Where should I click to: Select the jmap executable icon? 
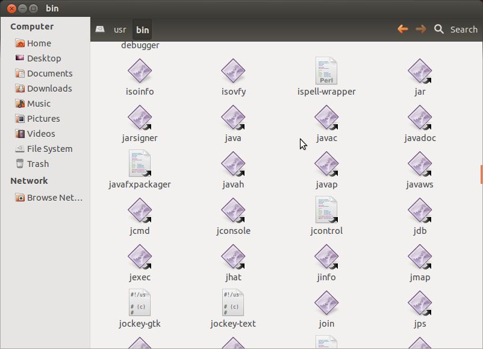point(420,257)
